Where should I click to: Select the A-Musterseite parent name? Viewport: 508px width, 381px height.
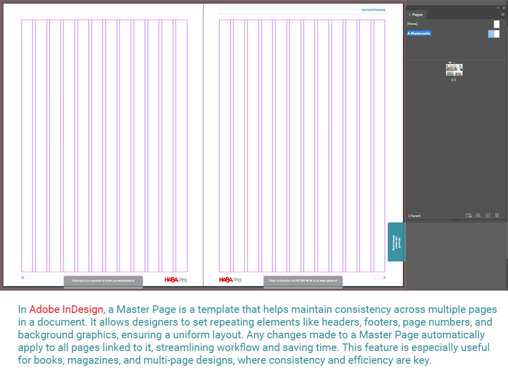419,34
